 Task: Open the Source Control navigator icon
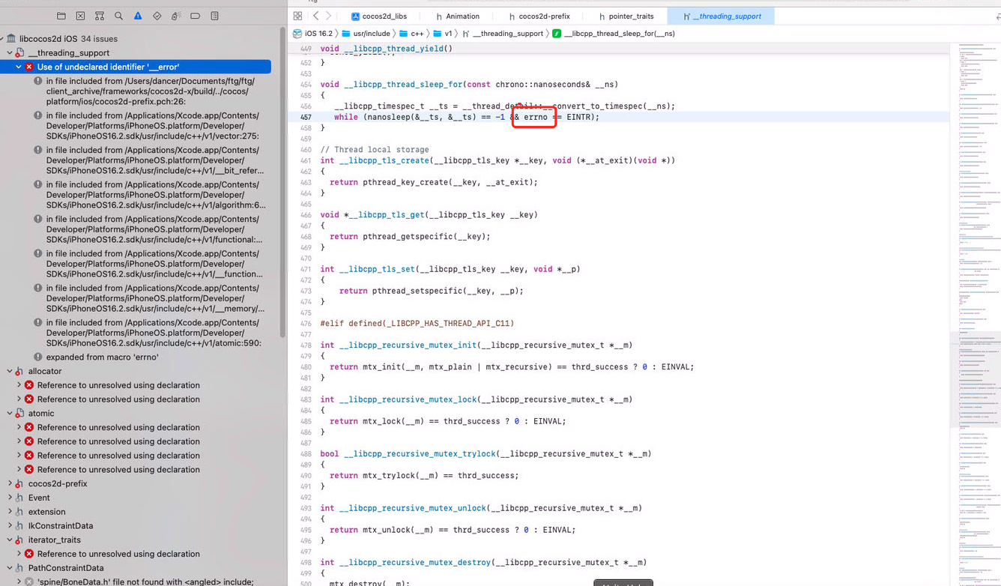tap(80, 16)
